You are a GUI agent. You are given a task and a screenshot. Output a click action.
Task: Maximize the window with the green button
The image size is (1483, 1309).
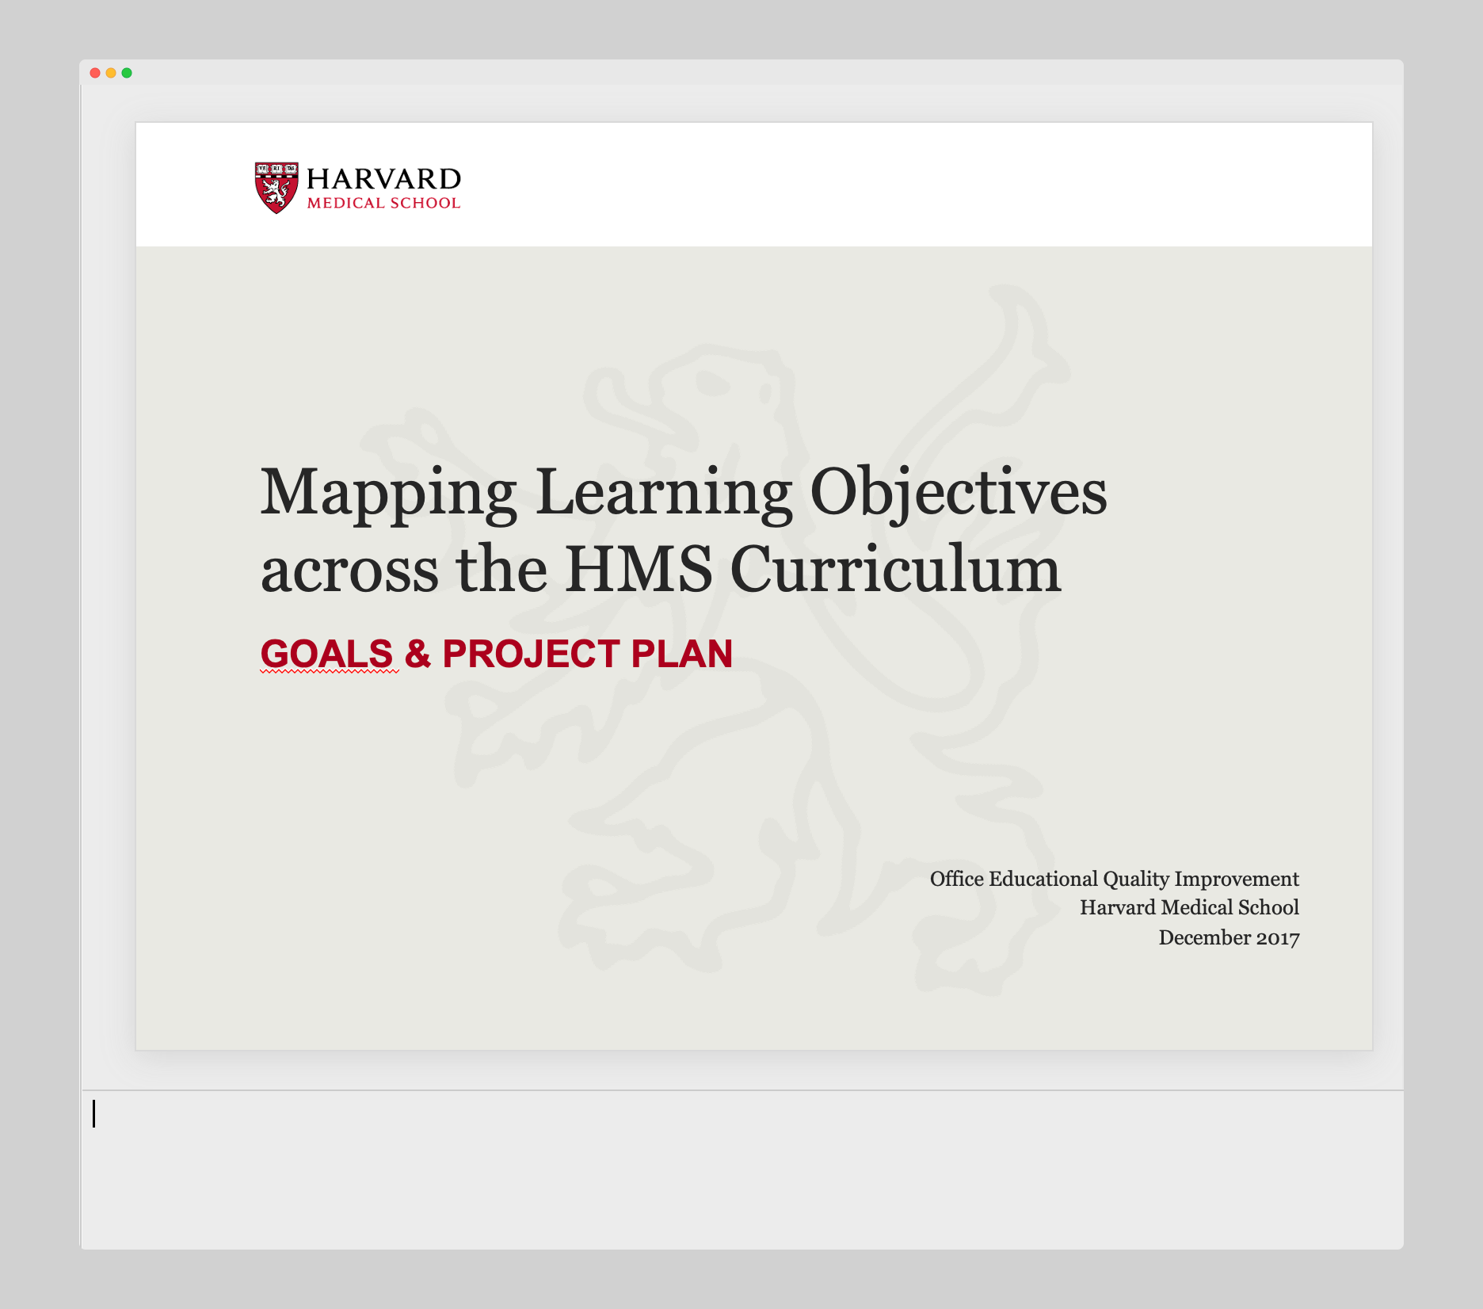[x=127, y=73]
